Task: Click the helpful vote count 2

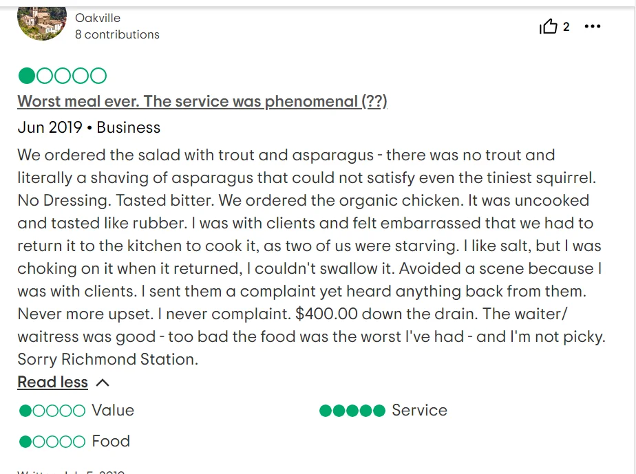Action: 567,26
